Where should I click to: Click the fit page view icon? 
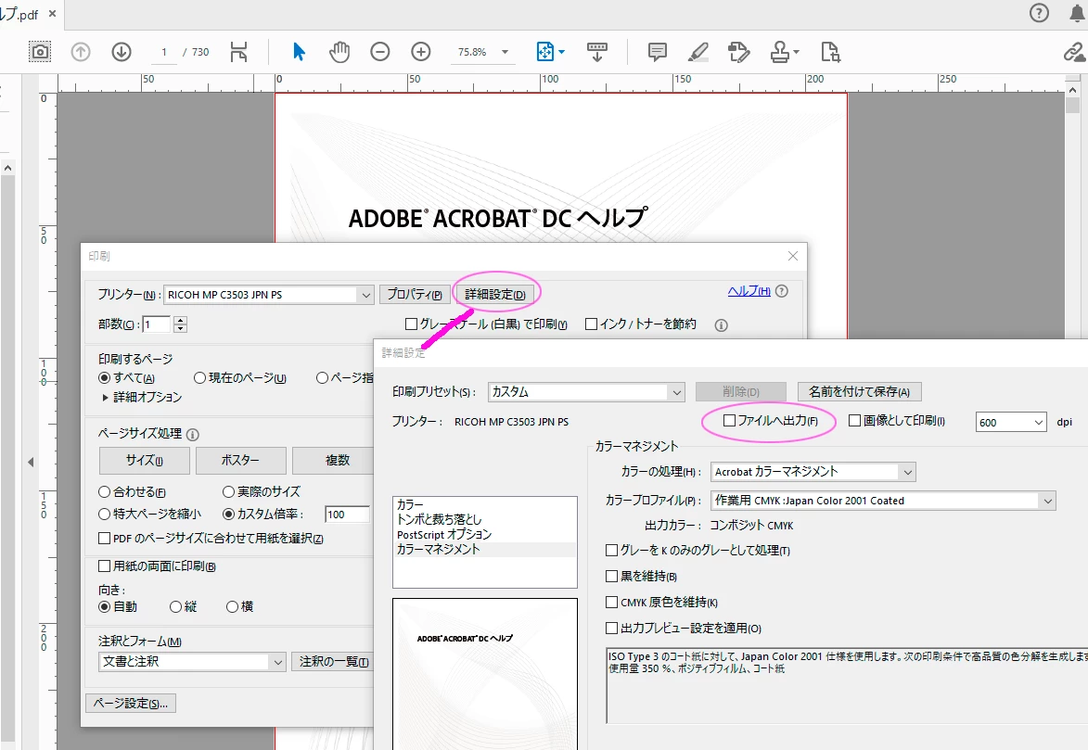coord(545,52)
